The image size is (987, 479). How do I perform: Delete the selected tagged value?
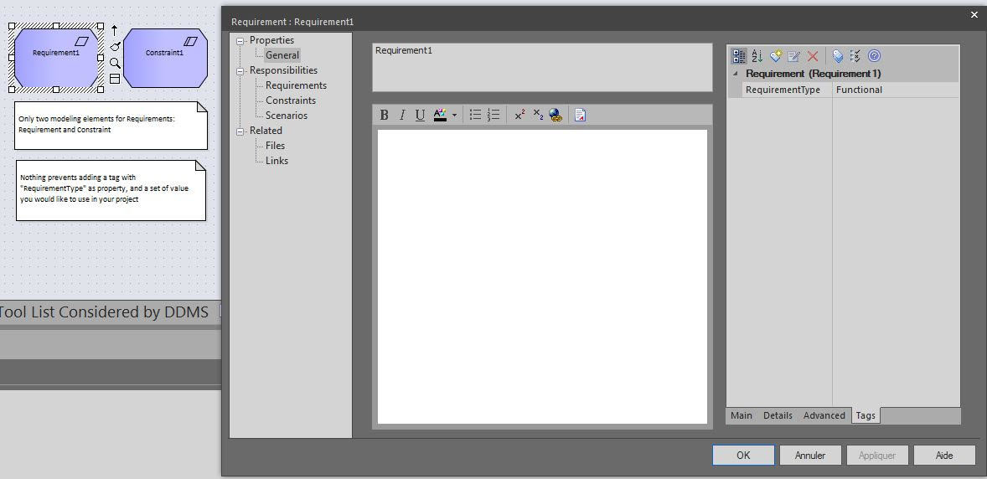[x=813, y=56]
